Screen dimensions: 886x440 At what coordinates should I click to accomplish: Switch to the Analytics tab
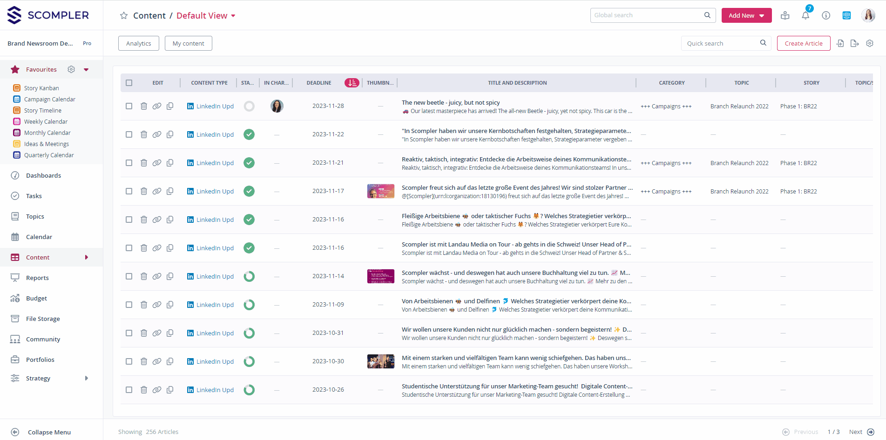(x=138, y=43)
